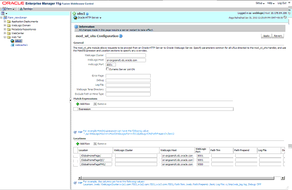Click the WebCenter folder icon

(8, 33)
